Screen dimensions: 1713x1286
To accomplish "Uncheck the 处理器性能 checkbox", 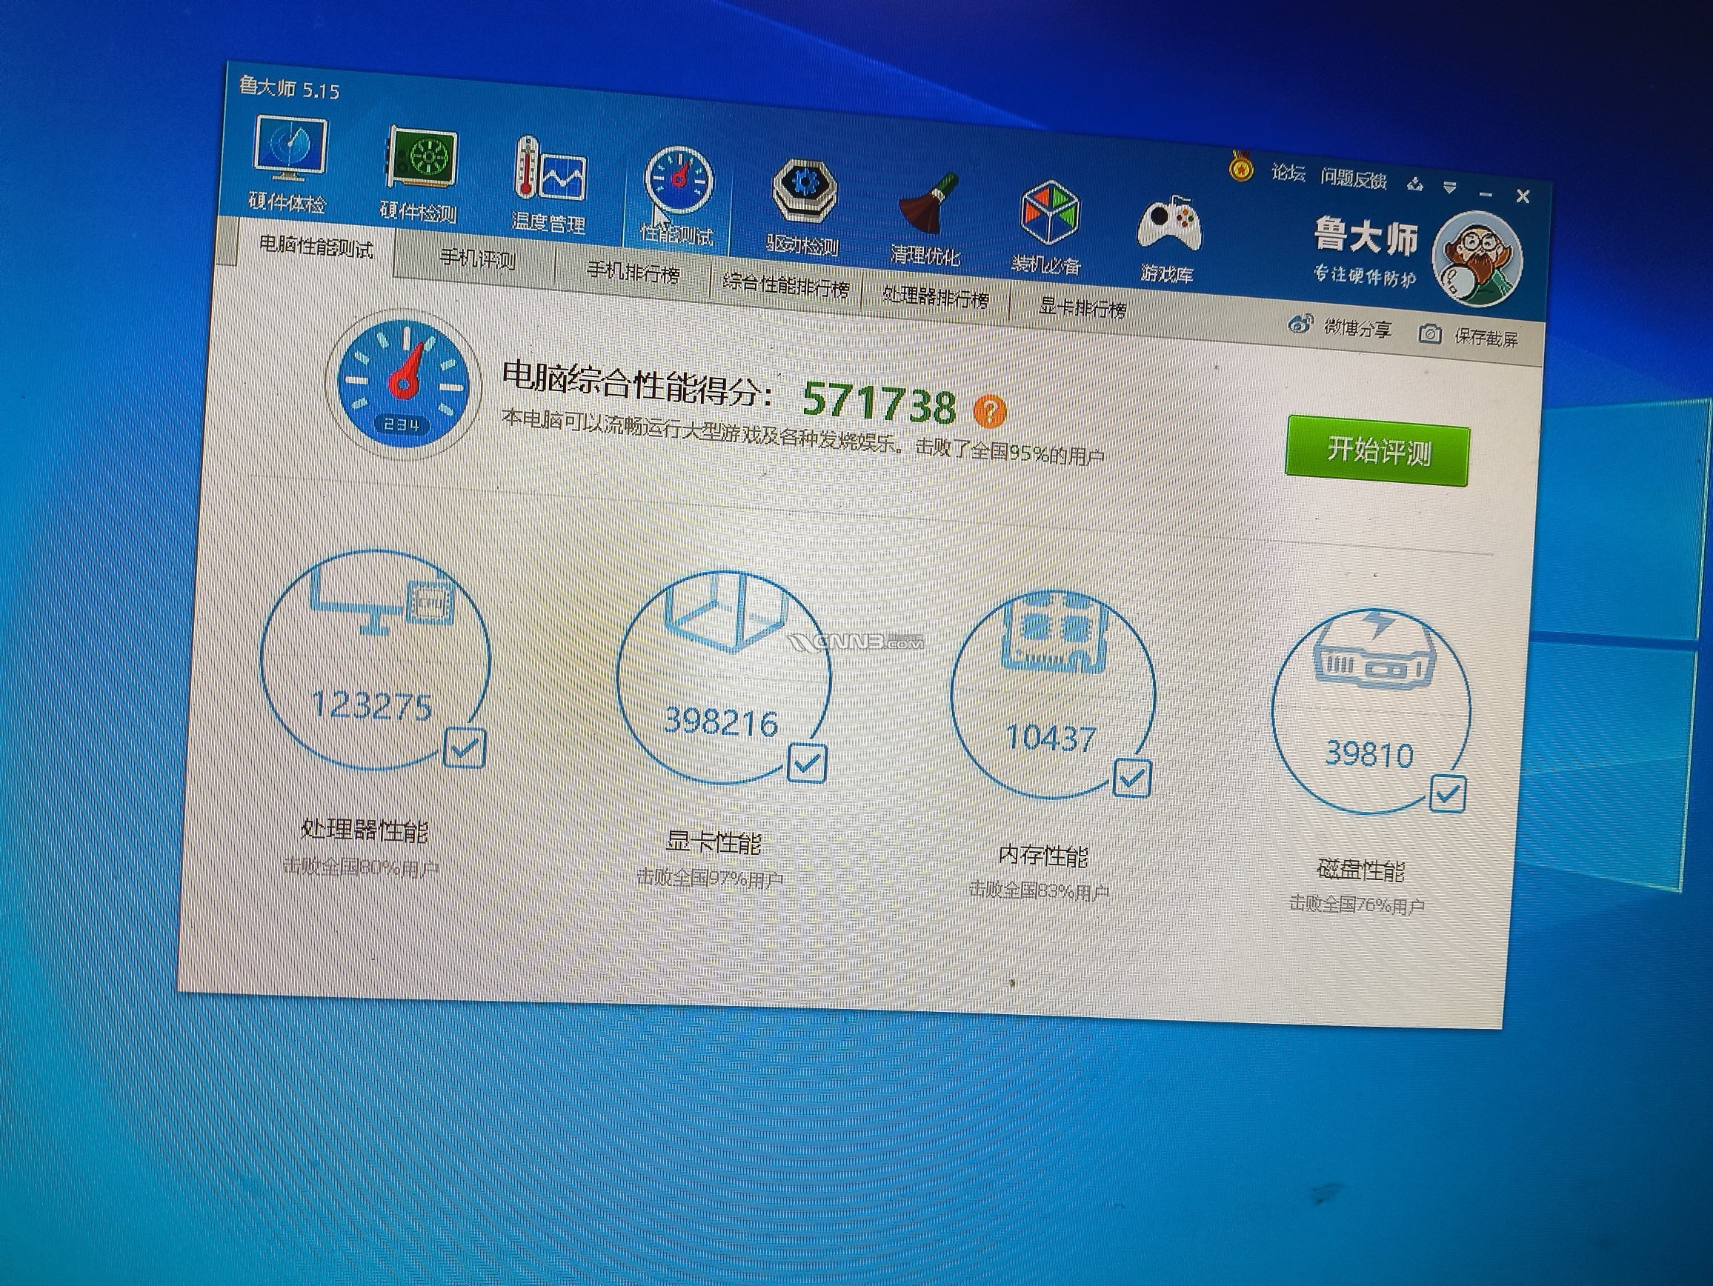I will coord(465,748).
